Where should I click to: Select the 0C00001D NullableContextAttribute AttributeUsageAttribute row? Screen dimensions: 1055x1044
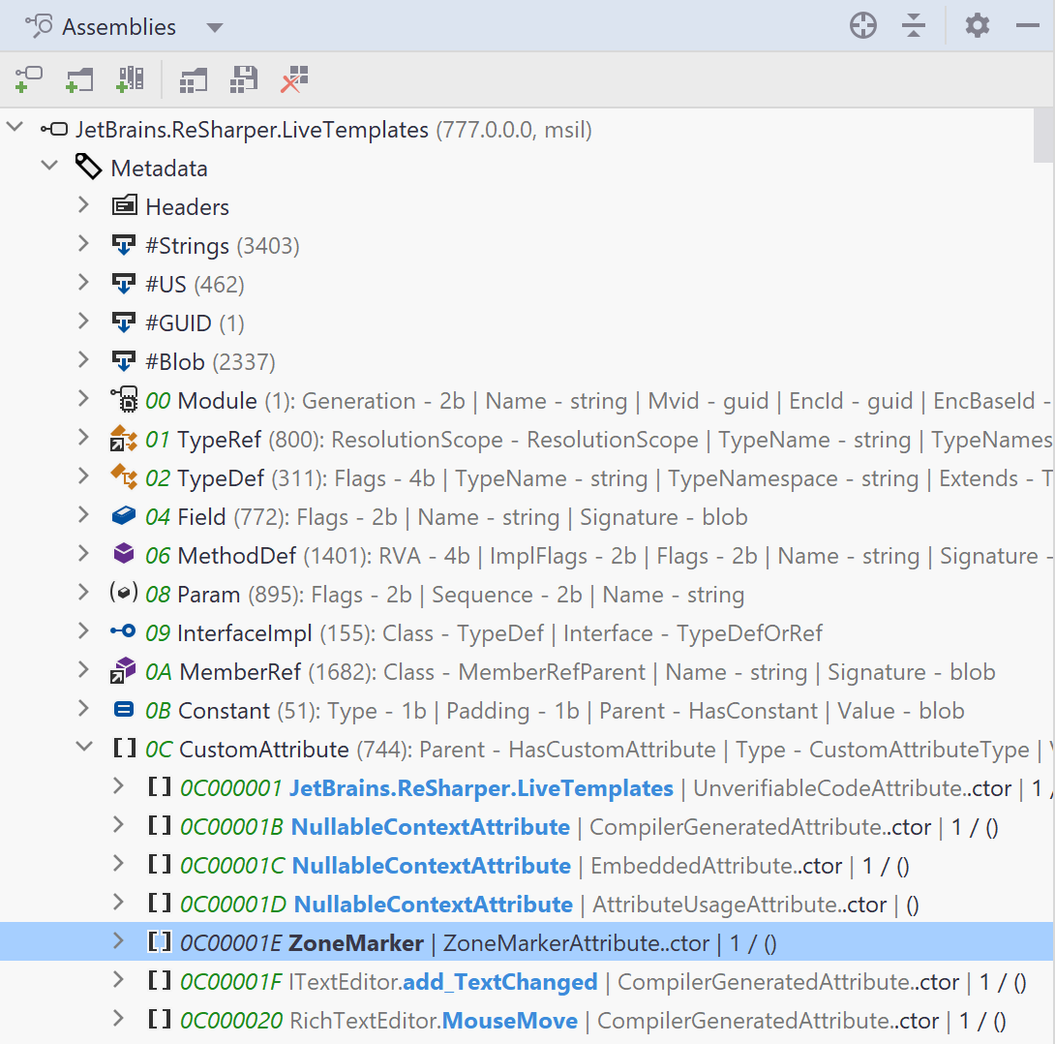pyautogui.click(x=527, y=904)
